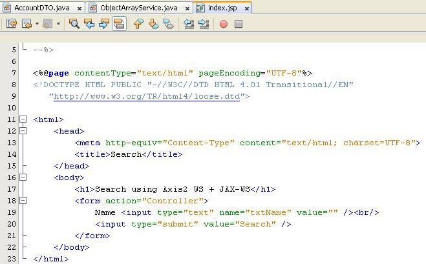This screenshot has height=264, width=426.
Task: Stop macro recording with square icon
Action: coord(239,24)
